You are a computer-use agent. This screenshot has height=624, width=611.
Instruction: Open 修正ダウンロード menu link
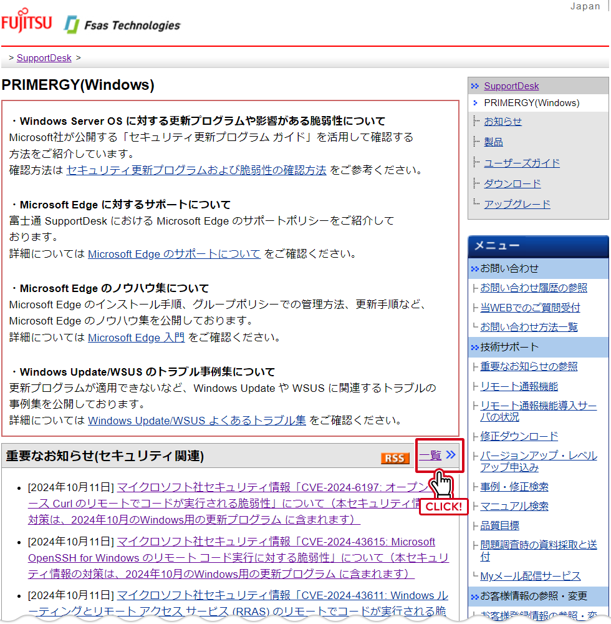point(519,437)
